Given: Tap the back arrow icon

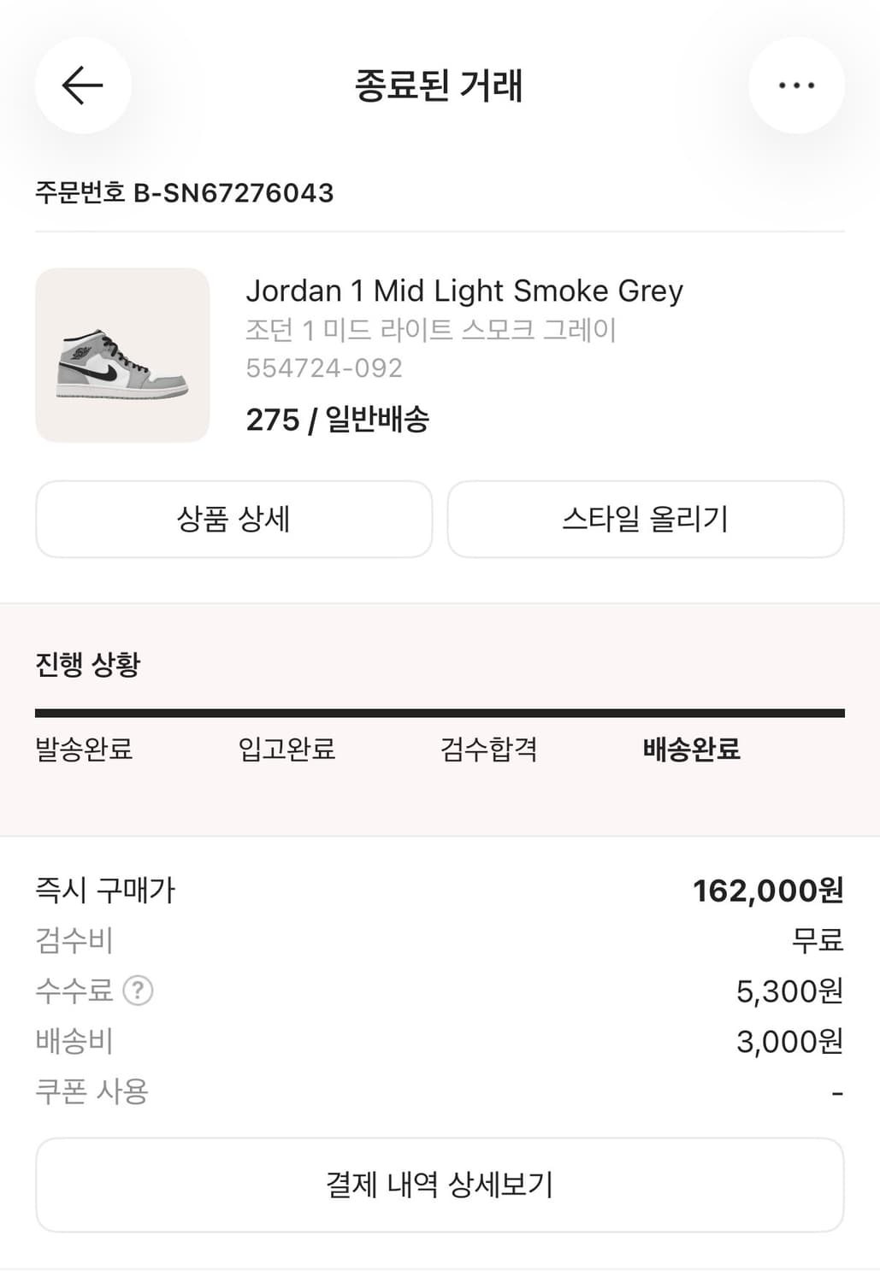Looking at the screenshot, I should pyautogui.click(x=83, y=85).
